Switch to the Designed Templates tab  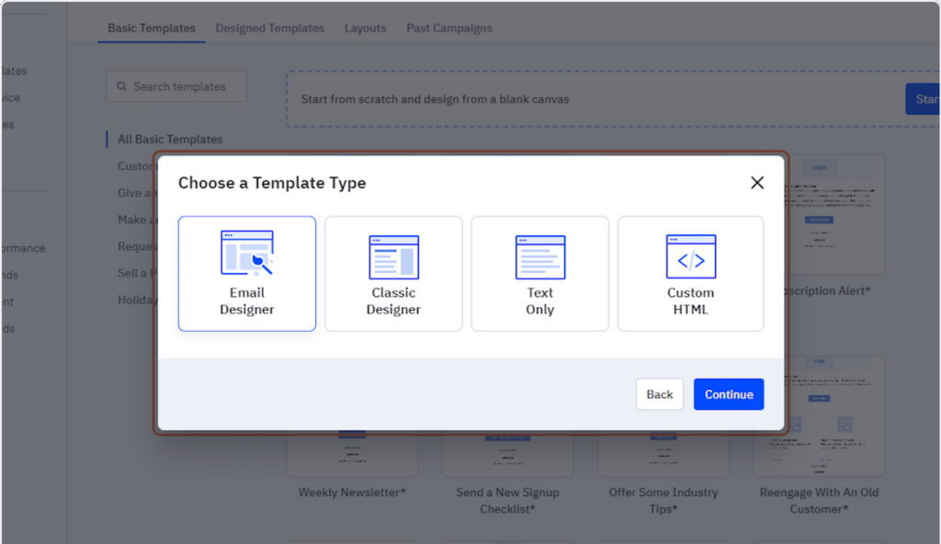tap(269, 28)
